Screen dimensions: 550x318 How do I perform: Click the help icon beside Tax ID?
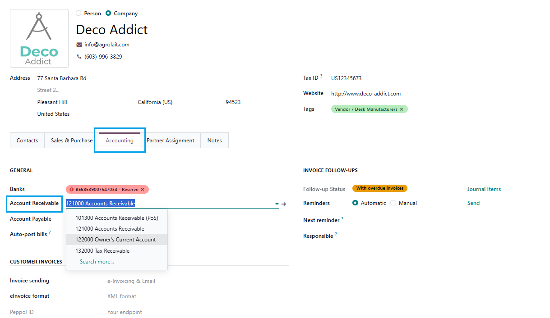(x=321, y=77)
